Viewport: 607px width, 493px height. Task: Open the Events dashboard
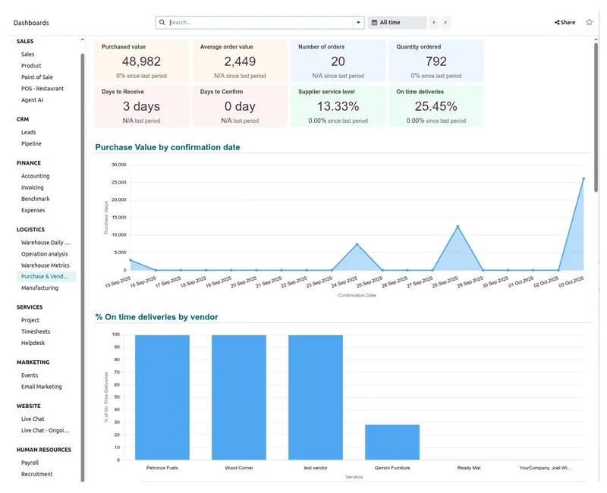pyautogui.click(x=30, y=375)
